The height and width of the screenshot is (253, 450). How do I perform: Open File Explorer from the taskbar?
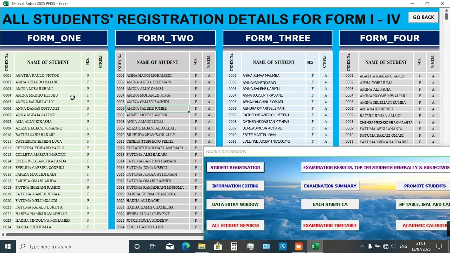pyautogui.click(x=202, y=246)
